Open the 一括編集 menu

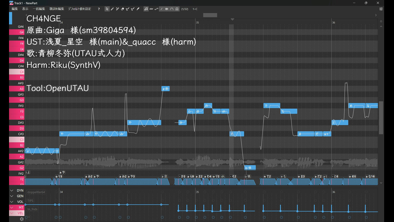pos(39,9)
